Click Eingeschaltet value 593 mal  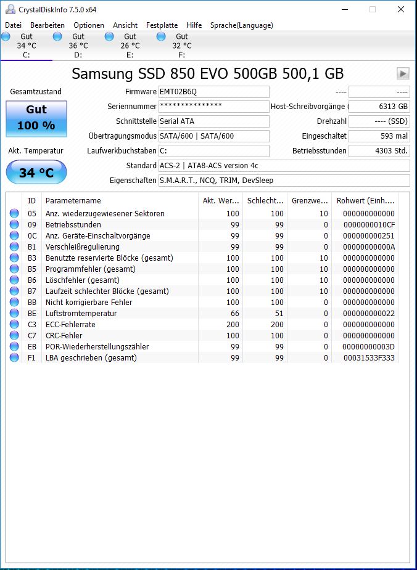pos(379,136)
